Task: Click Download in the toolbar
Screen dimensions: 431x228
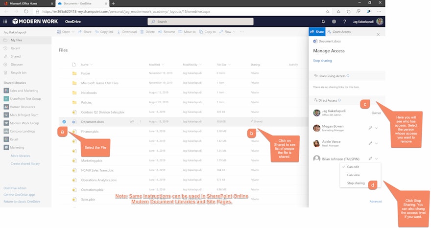Action: 127,32
